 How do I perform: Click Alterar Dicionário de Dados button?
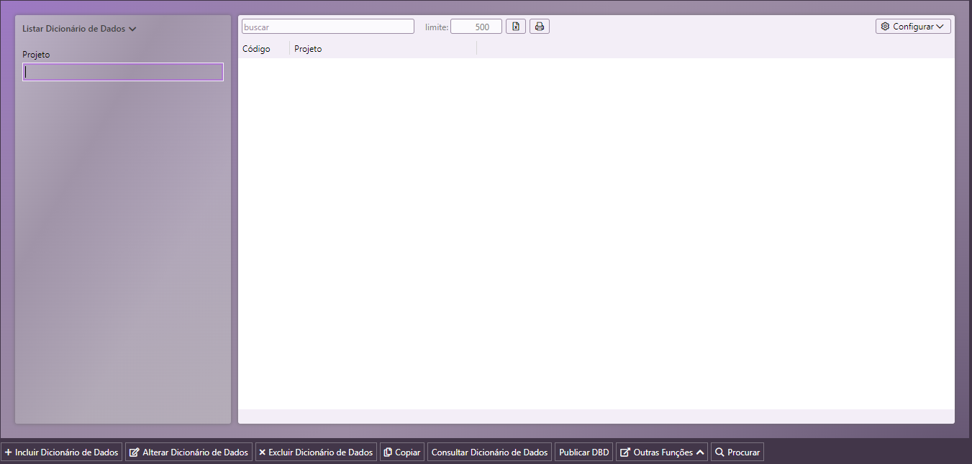point(189,452)
